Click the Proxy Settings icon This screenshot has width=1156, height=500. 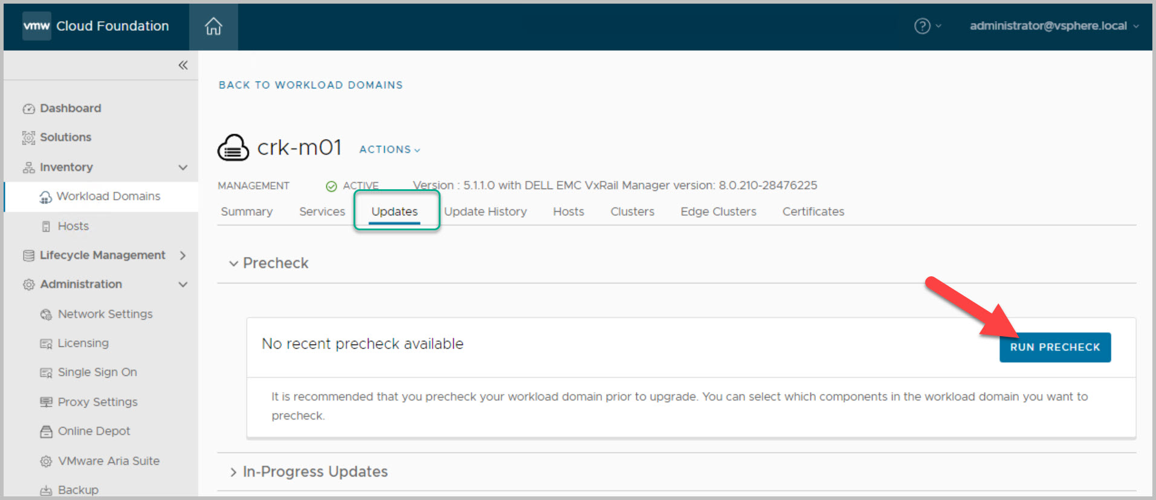point(46,402)
